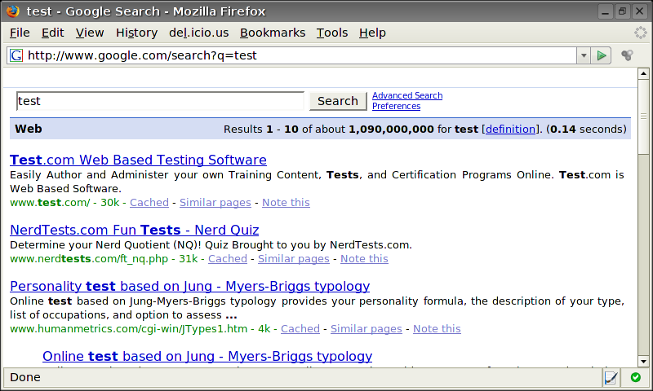Close the Firefox window

[639, 11]
